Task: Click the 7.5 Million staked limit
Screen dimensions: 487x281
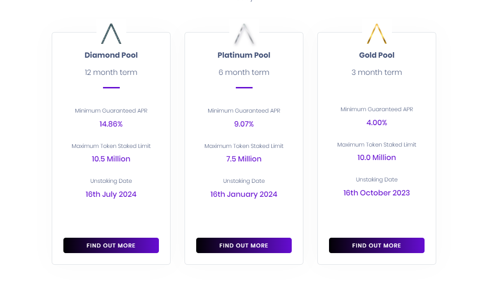Action: (x=244, y=159)
